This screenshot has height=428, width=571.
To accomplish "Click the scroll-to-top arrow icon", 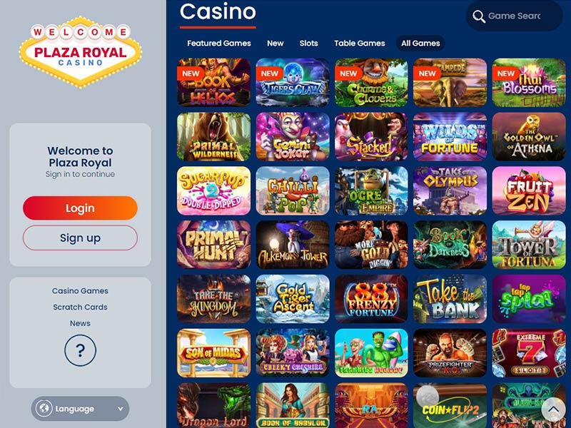I will tap(553, 409).
